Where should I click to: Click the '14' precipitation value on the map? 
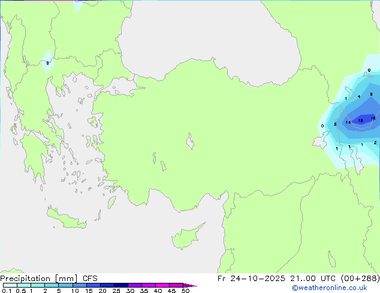[348, 123]
